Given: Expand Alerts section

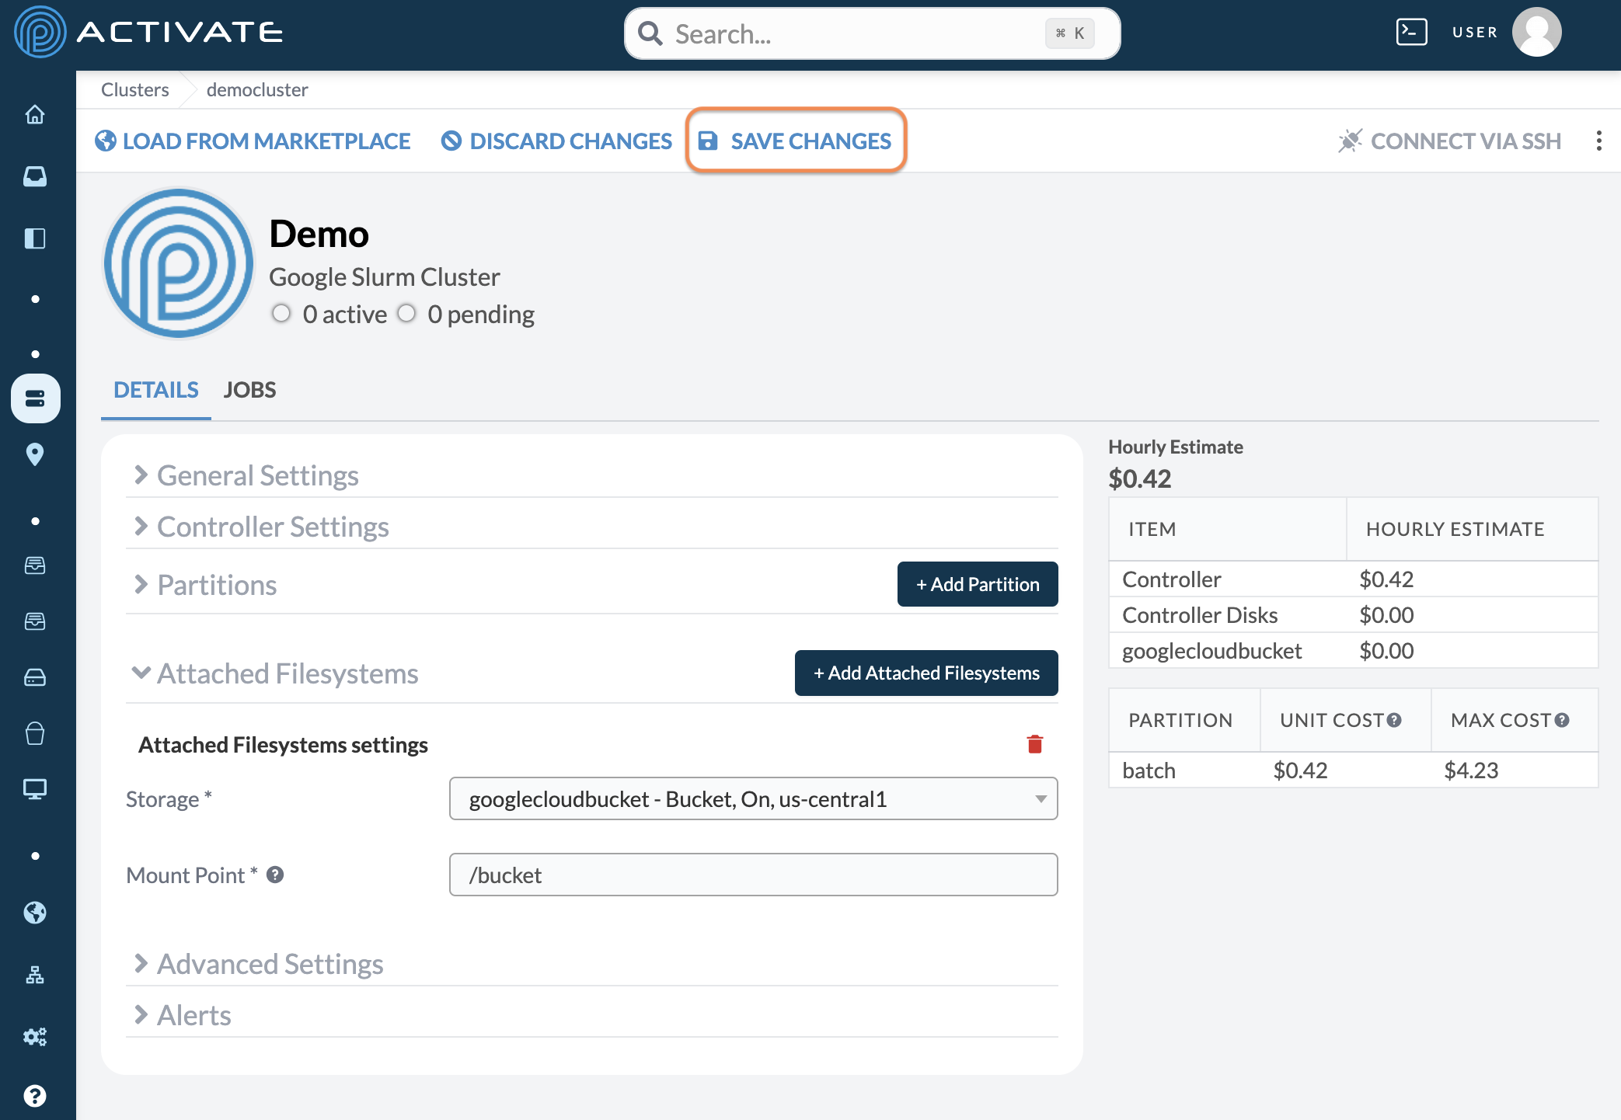Looking at the screenshot, I should tap(592, 1015).
